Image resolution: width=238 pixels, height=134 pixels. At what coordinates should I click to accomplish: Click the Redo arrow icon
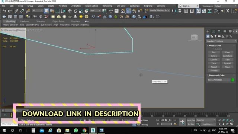coord(10,11)
